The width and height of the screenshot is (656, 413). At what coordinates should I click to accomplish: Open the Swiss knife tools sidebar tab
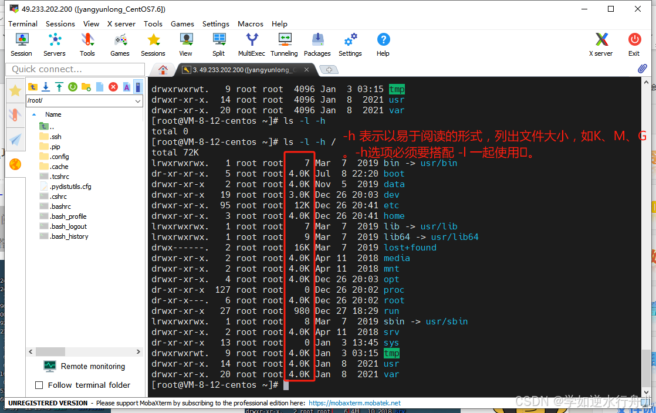(x=15, y=114)
